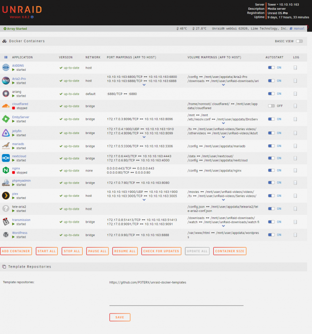Click the list icon beside APPLICATION header
This screenshot has width=312, height=334.
pyautogui.click(x=6, y=57)
